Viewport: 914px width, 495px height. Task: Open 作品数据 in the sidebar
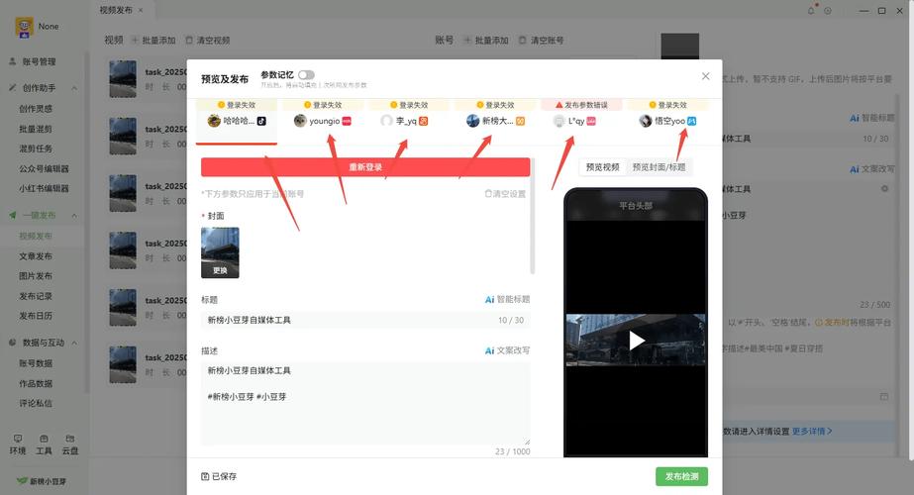pos(36,384)
